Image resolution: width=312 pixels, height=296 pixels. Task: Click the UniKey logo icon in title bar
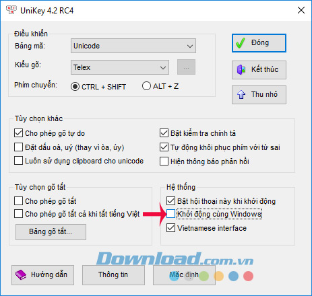click(11, 10)
